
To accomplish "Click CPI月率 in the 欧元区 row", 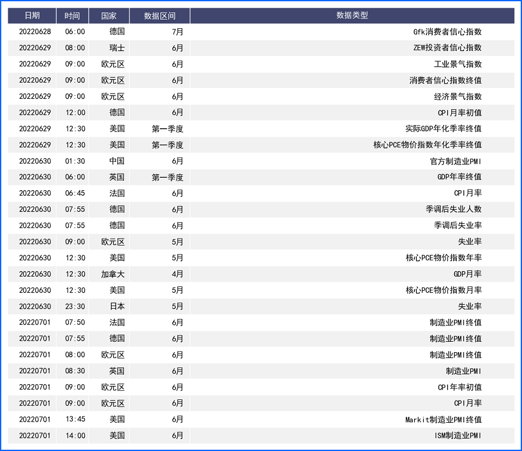I will tap(468, 403).
